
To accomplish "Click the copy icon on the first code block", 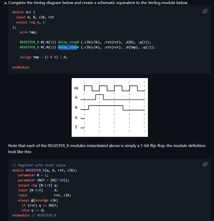I will tap(205, 11).
